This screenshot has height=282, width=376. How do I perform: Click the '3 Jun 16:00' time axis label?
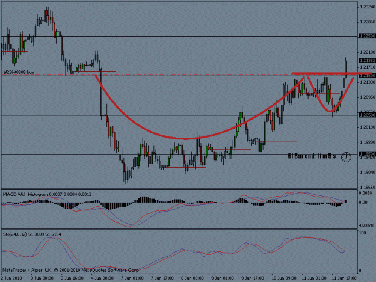click(72, 278)
